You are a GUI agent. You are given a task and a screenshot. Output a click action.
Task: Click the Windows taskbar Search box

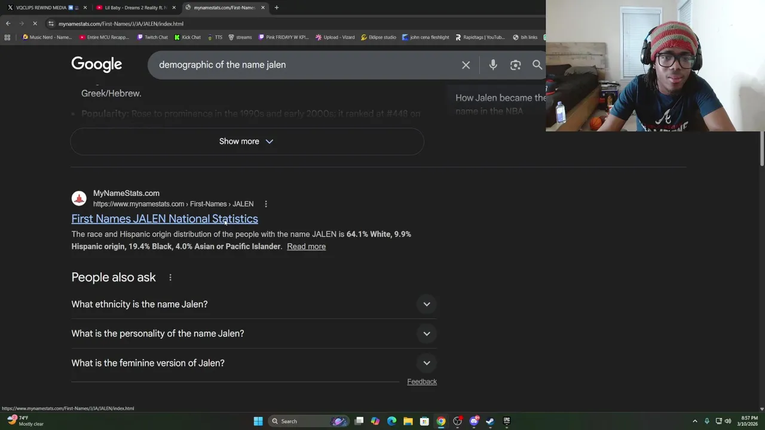(x=308, y=421)
